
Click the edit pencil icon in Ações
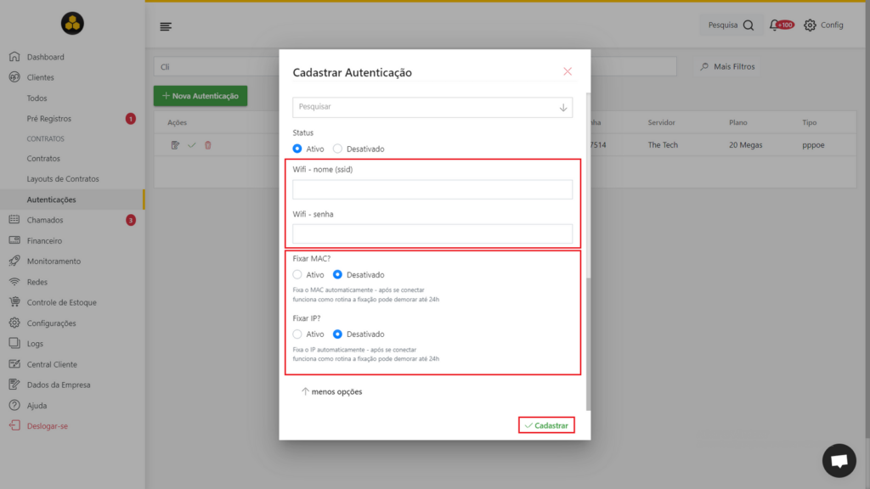175,145
